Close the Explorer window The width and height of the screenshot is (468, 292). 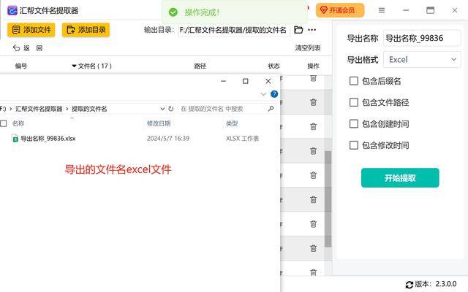[x=268, y=81]
